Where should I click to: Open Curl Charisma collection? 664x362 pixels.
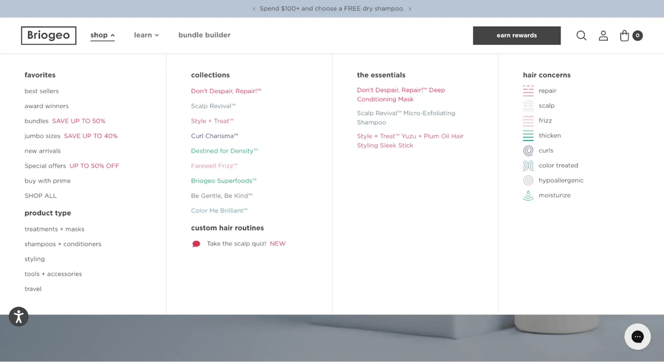click(214, 136)
